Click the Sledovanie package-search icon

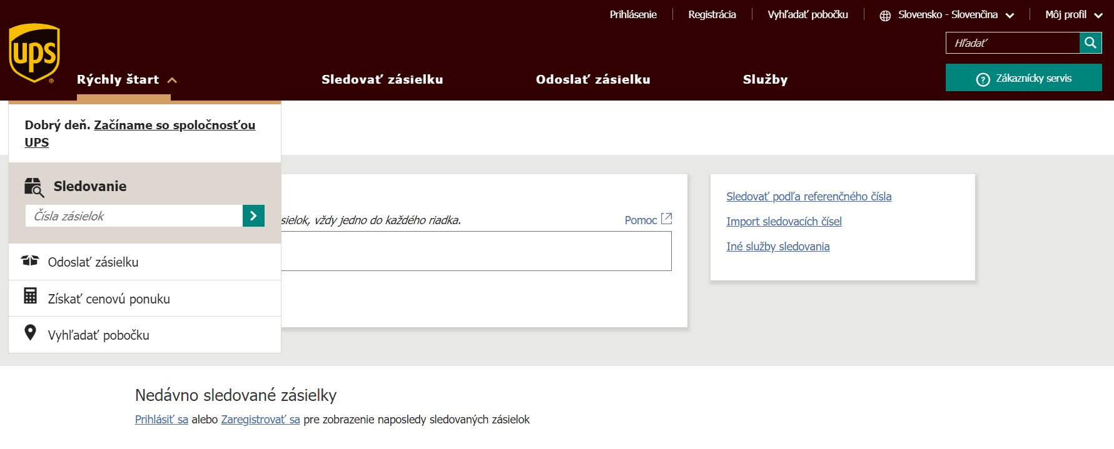[34, 187]
